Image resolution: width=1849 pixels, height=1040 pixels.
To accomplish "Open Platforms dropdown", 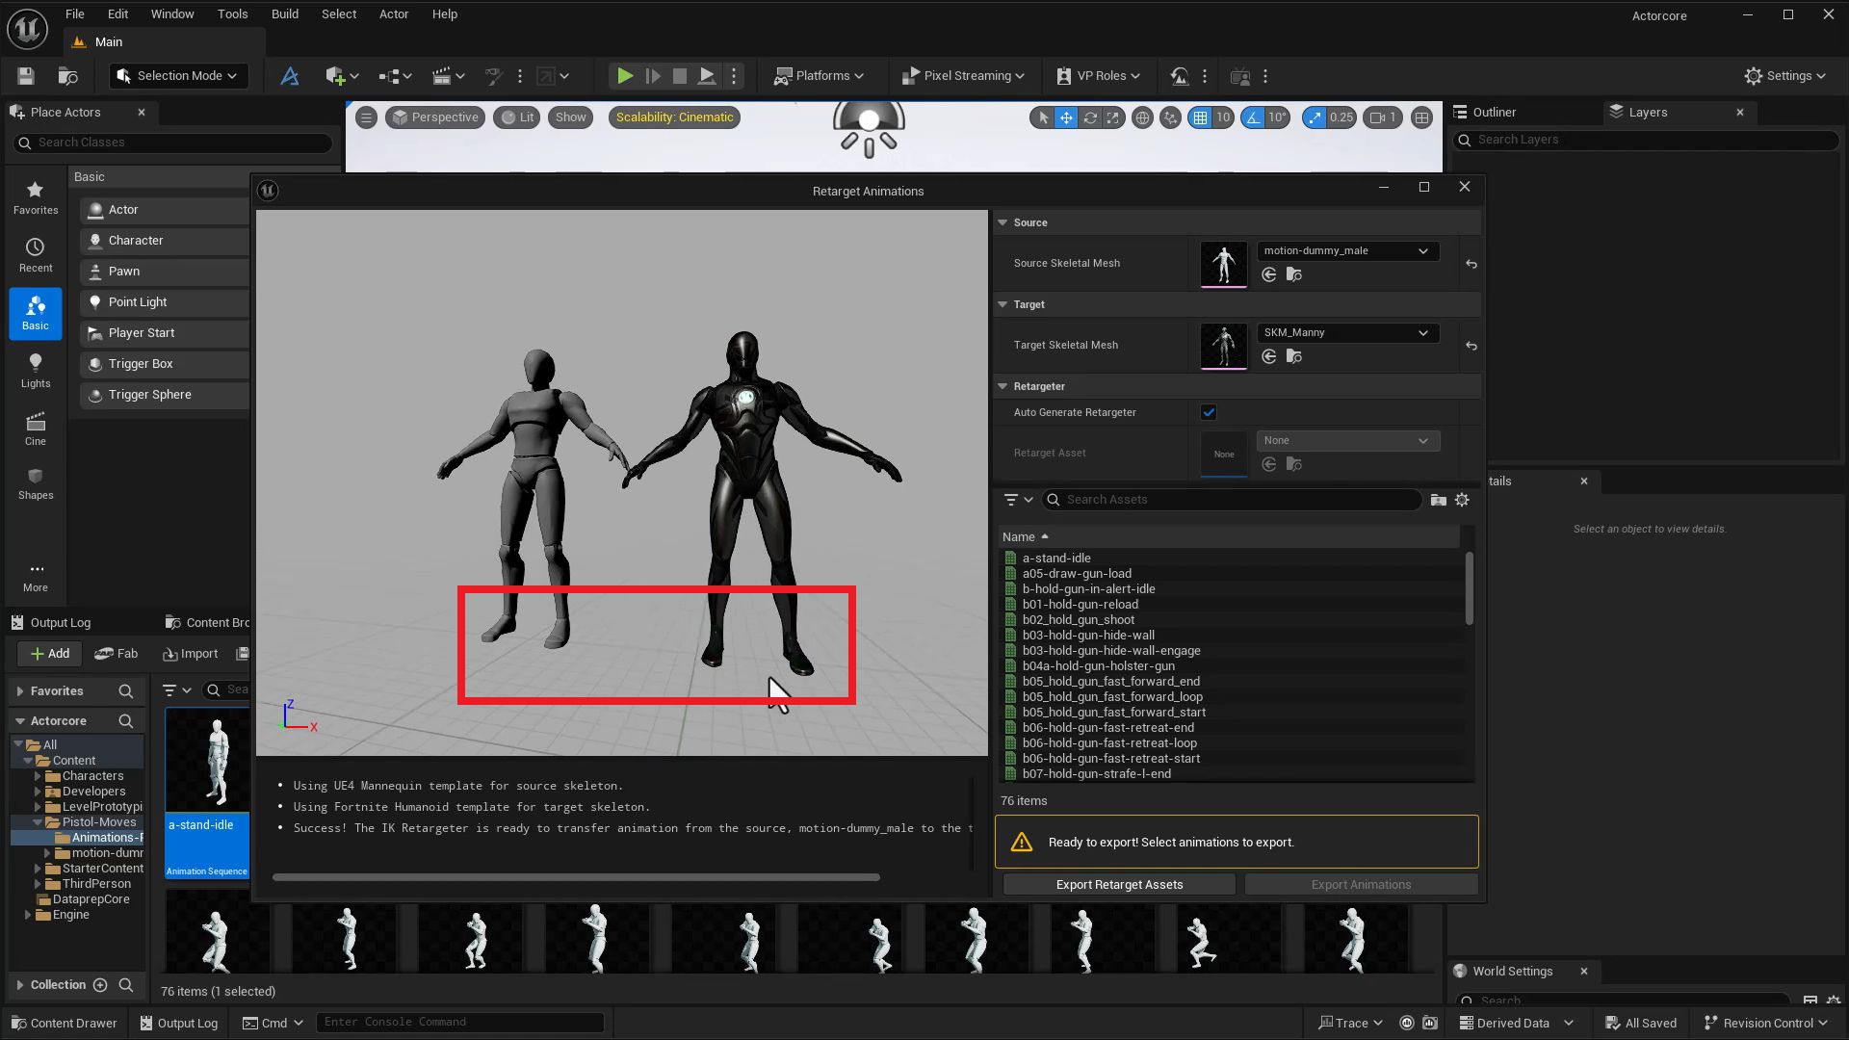I will 820,76.
